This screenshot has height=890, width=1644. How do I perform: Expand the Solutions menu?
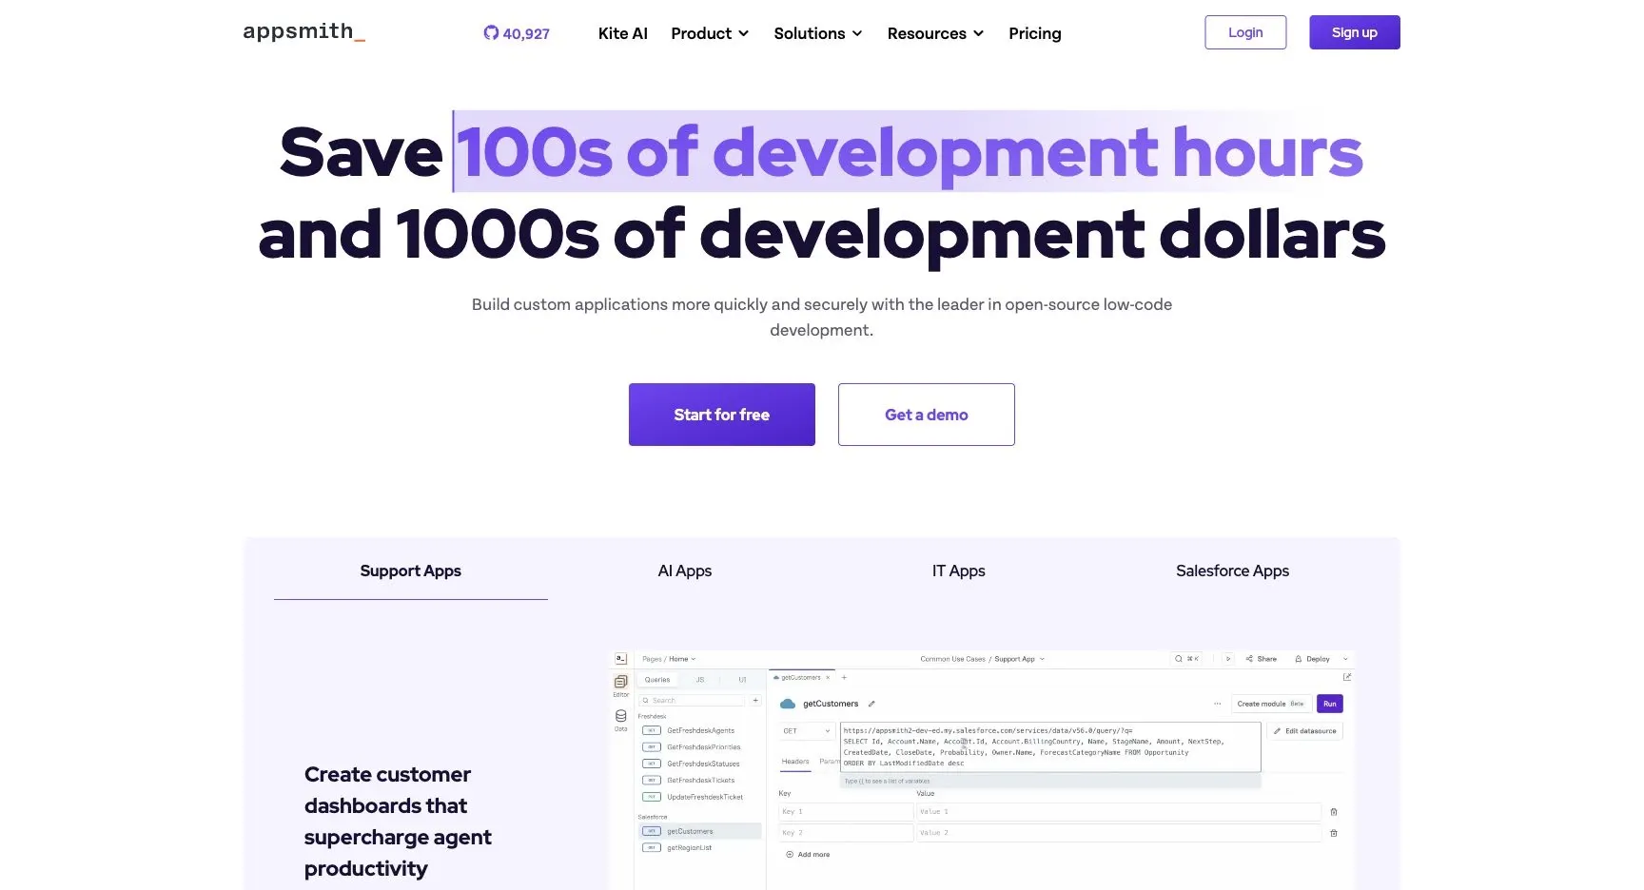click(818, 33)
